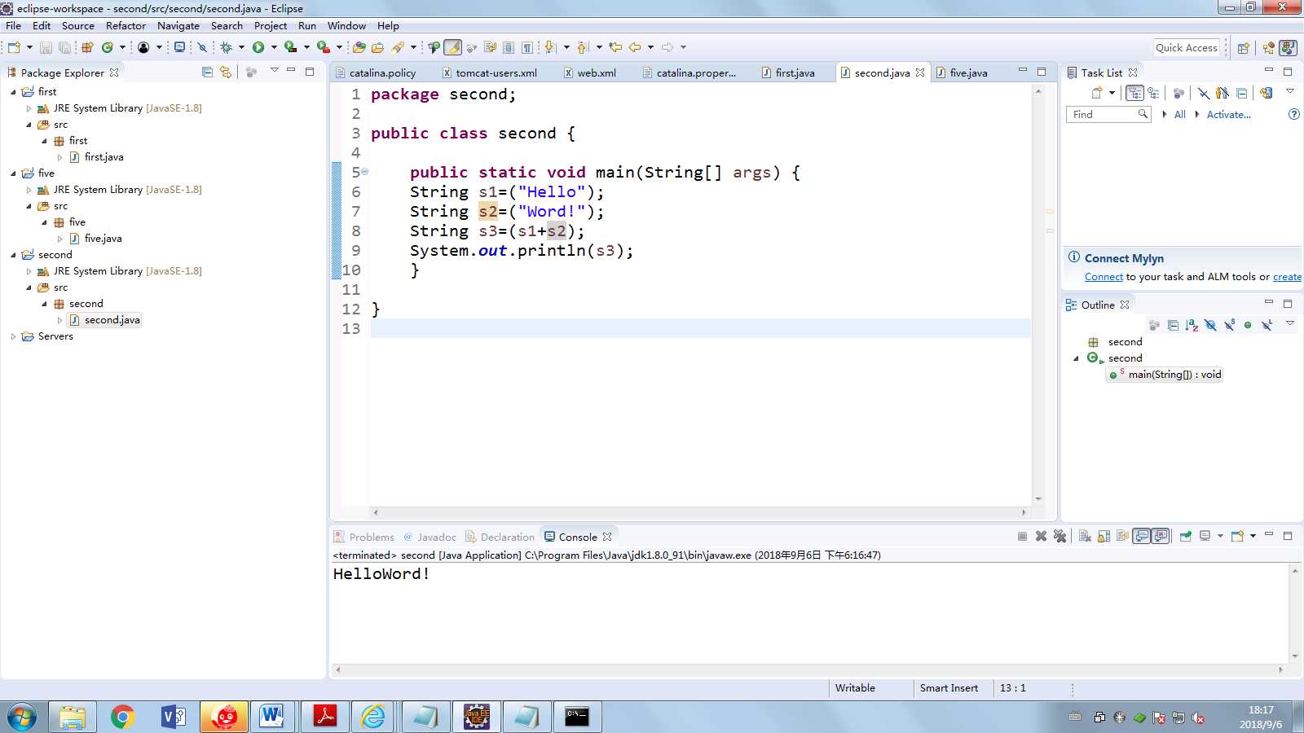This screenshot has width=1304, height=733.
Task: Switch to the first.java editor tab
Action: [795, 72]
